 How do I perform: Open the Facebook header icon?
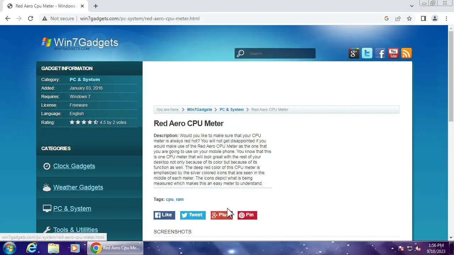[x=380, y=53]
